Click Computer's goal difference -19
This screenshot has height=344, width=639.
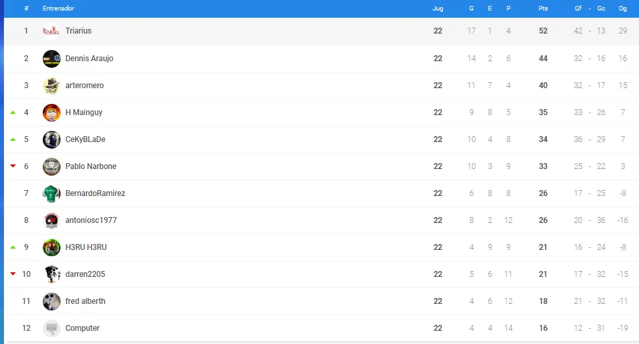(x=623, y=328)
